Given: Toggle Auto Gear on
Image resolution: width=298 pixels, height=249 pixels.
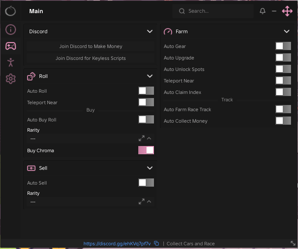Looking at the screenshot, I should (x=283, y=46).
